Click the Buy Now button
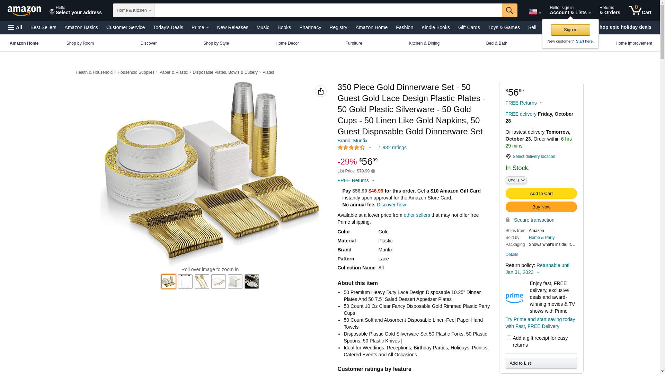 [x=541, y=207]
